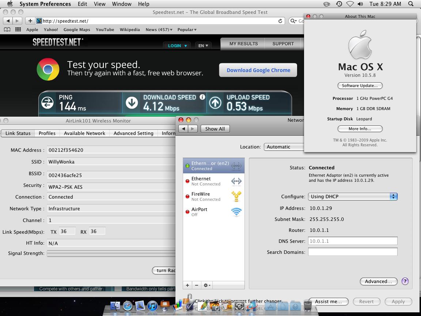Viewport: 421px width, 316px height.
Task: Open Keynote from the Dock
Action: click(x=165, y=306)
